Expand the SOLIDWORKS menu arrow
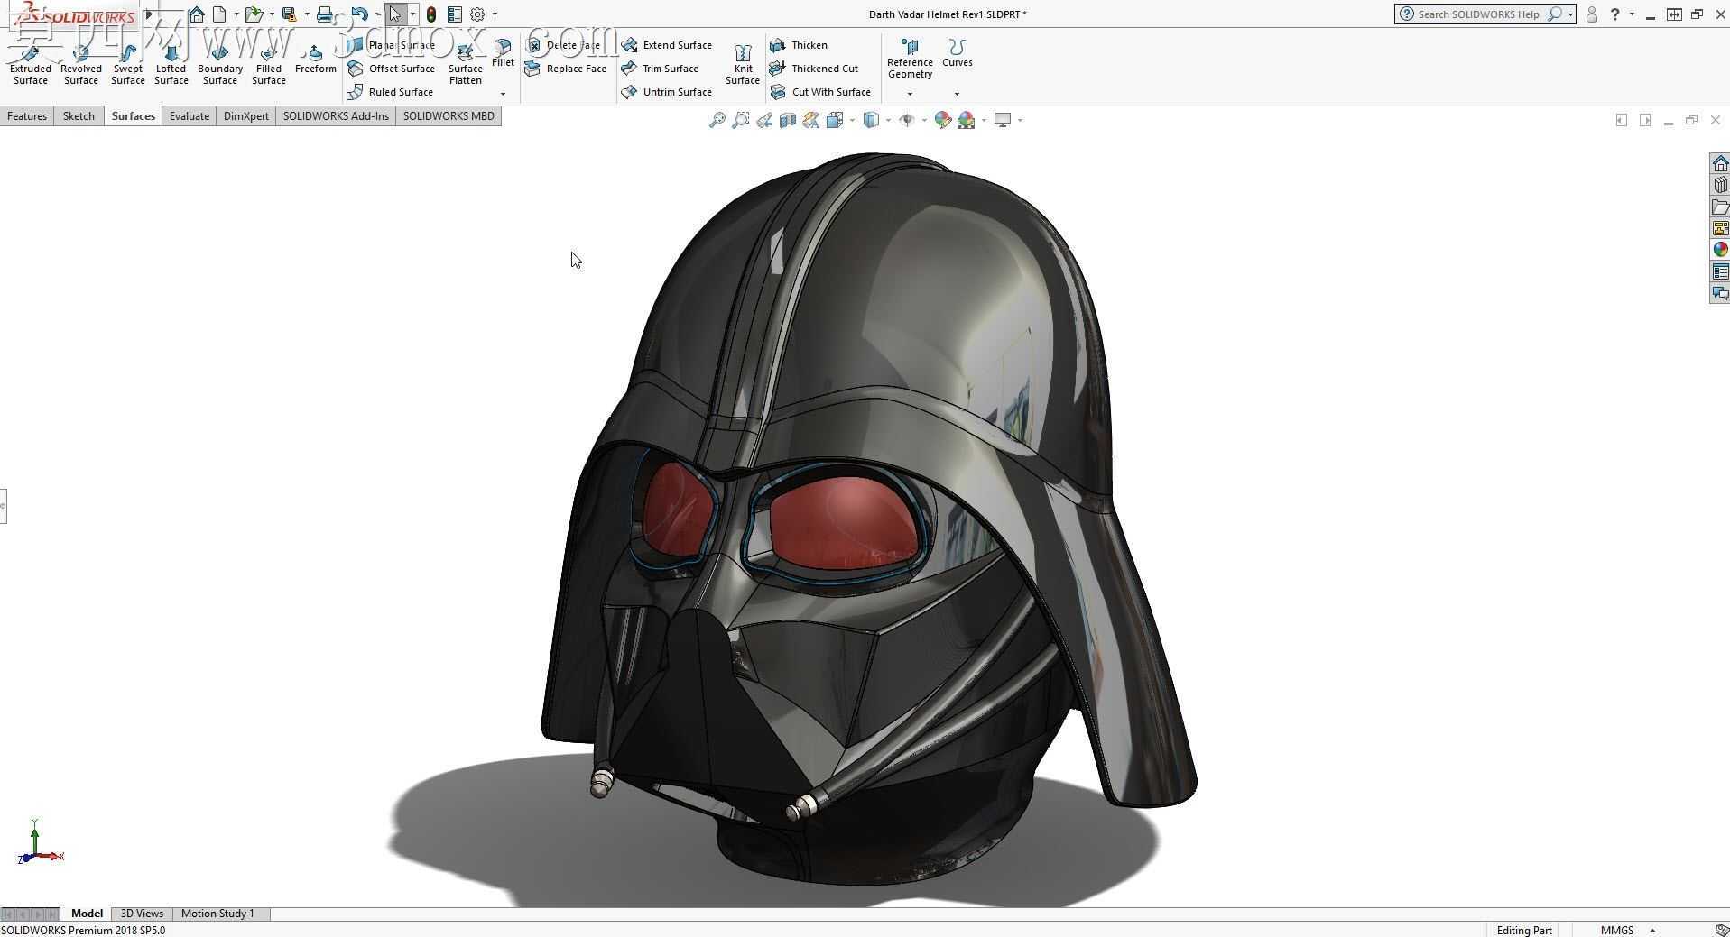Screen dimensions: 1730x937 [x=149, y=14]
